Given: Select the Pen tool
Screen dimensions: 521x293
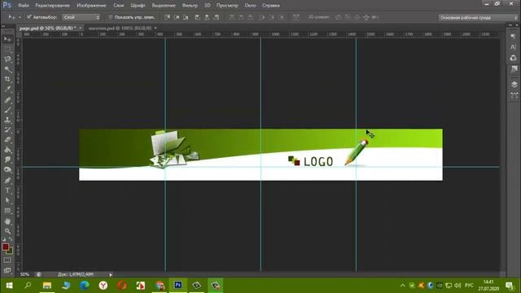Looking at the screenshot, I should pos(7,181).
